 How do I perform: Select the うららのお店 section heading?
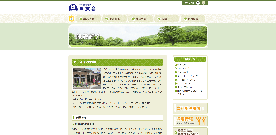click(x=118, y=62)
